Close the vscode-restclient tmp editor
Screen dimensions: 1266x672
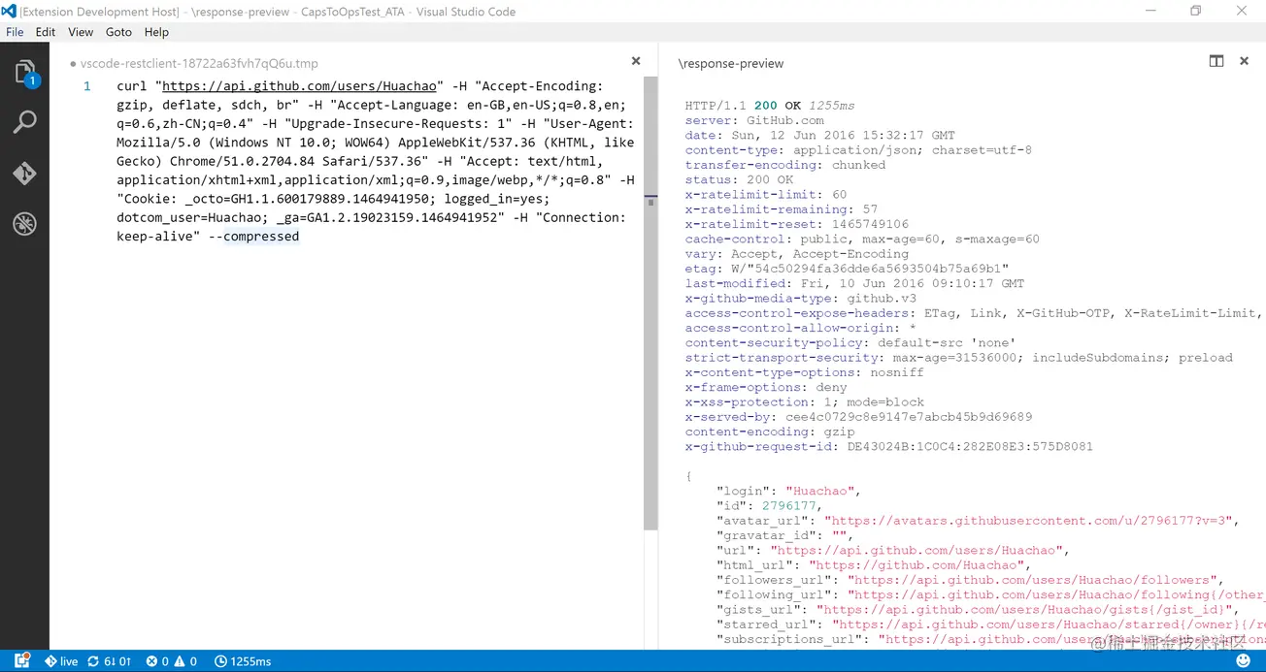[636, 61]
